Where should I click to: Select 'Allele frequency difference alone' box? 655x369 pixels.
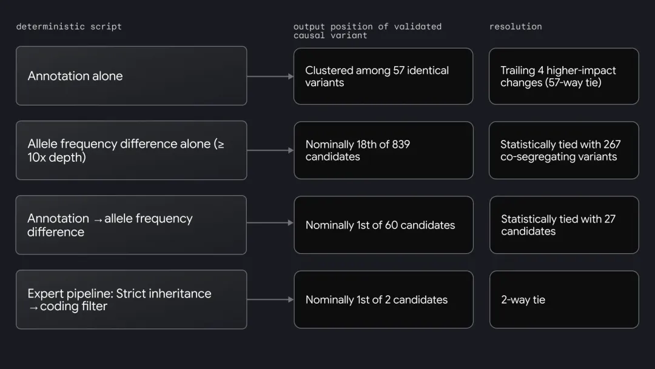[x=131, y=150]
